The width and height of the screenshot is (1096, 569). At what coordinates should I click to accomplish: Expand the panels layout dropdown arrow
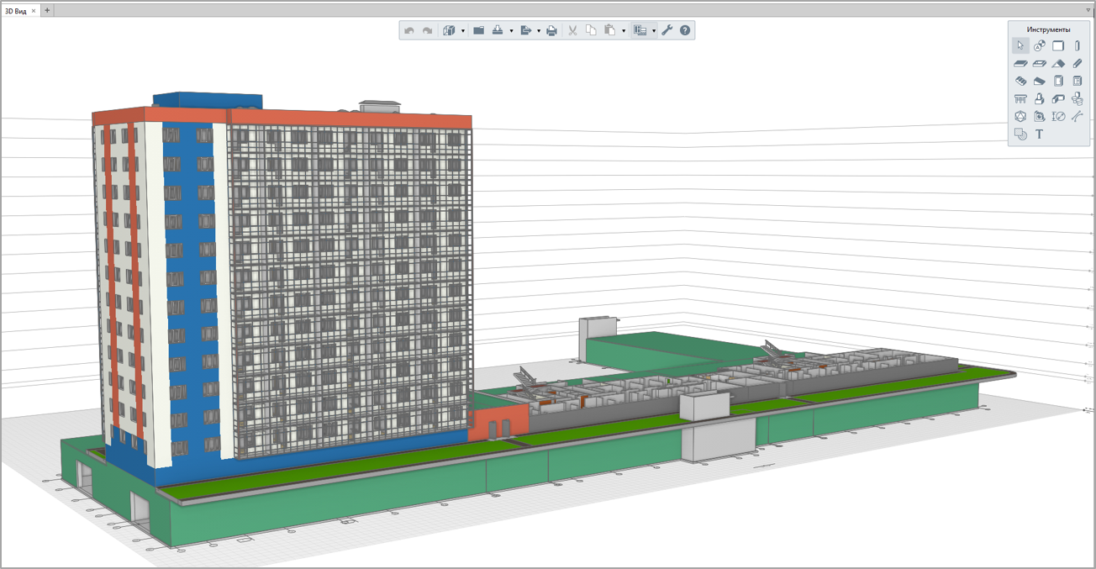tap(654, 31)
